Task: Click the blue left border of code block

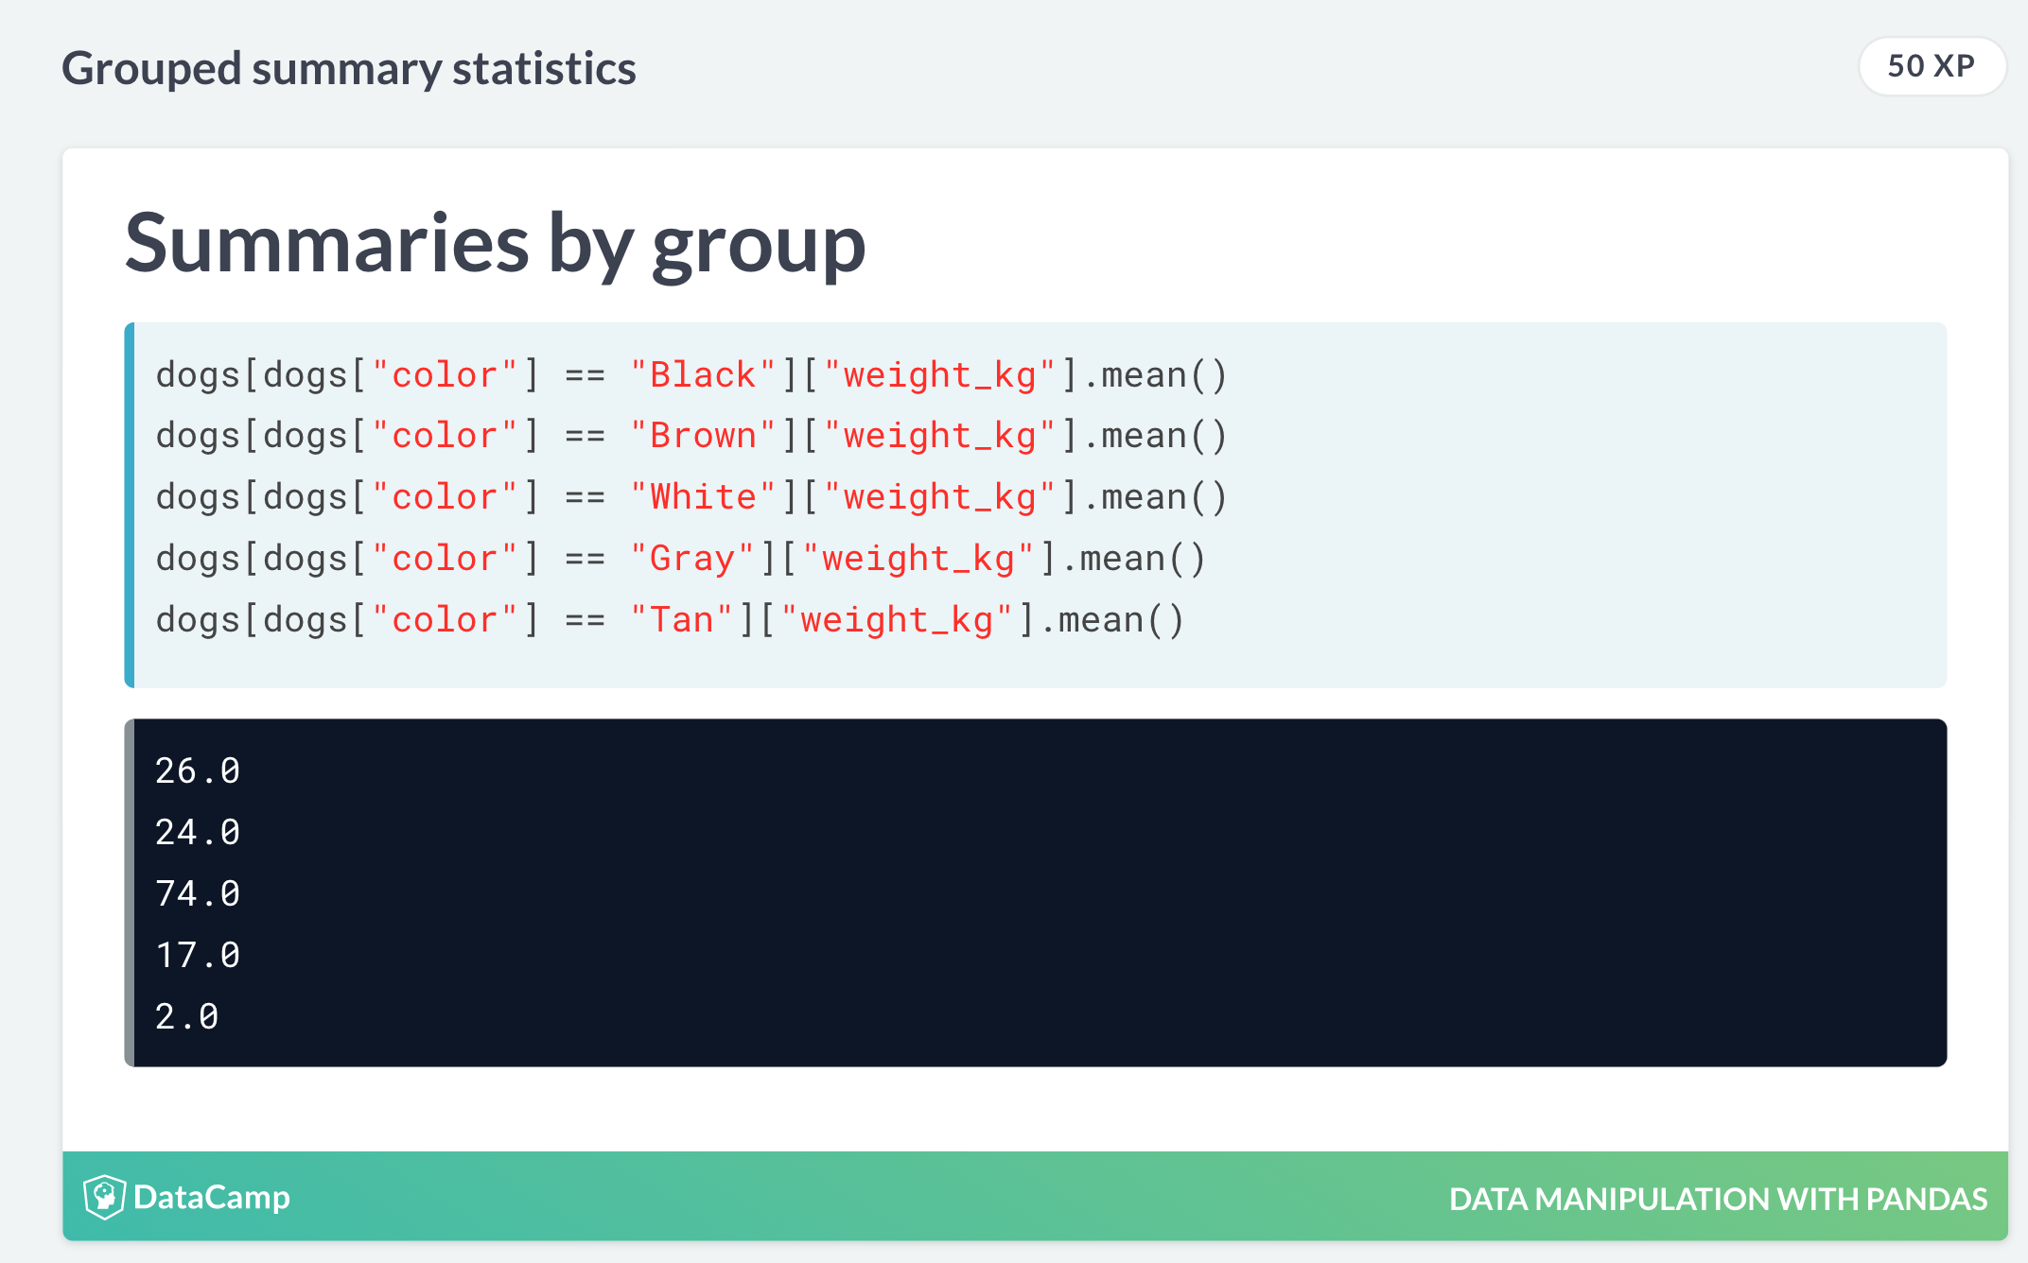Action: (130, 505)
